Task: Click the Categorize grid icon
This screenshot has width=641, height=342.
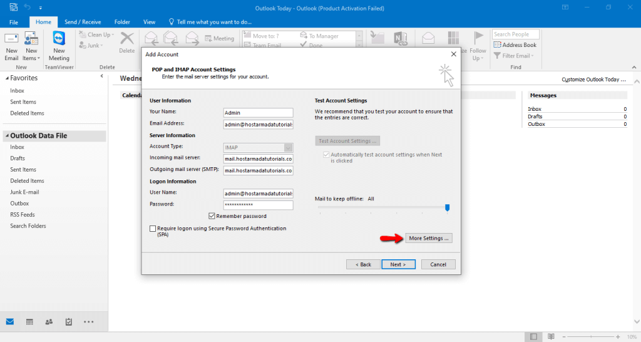Action: click(453, 38)
